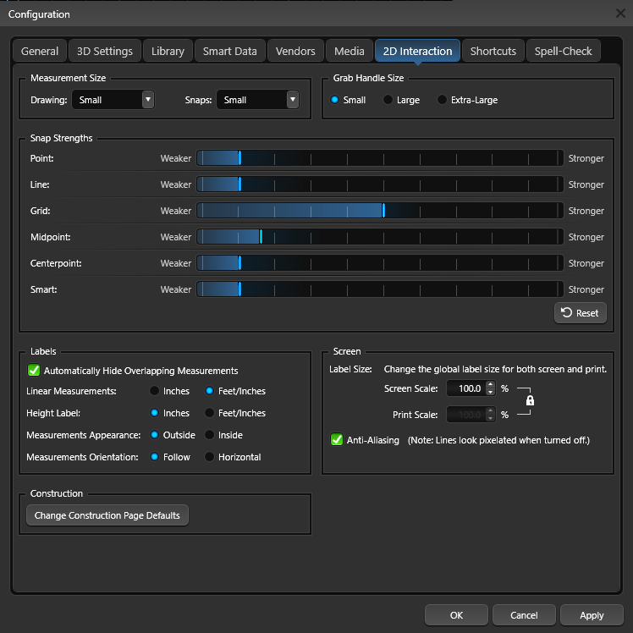Toggle the Anti-Aliasing checkbox
The width and height of the screenshot is (633, 633).
[x=337, y=439]
